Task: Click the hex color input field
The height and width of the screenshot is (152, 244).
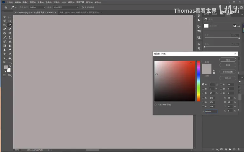Action: (x=211, y=111)
